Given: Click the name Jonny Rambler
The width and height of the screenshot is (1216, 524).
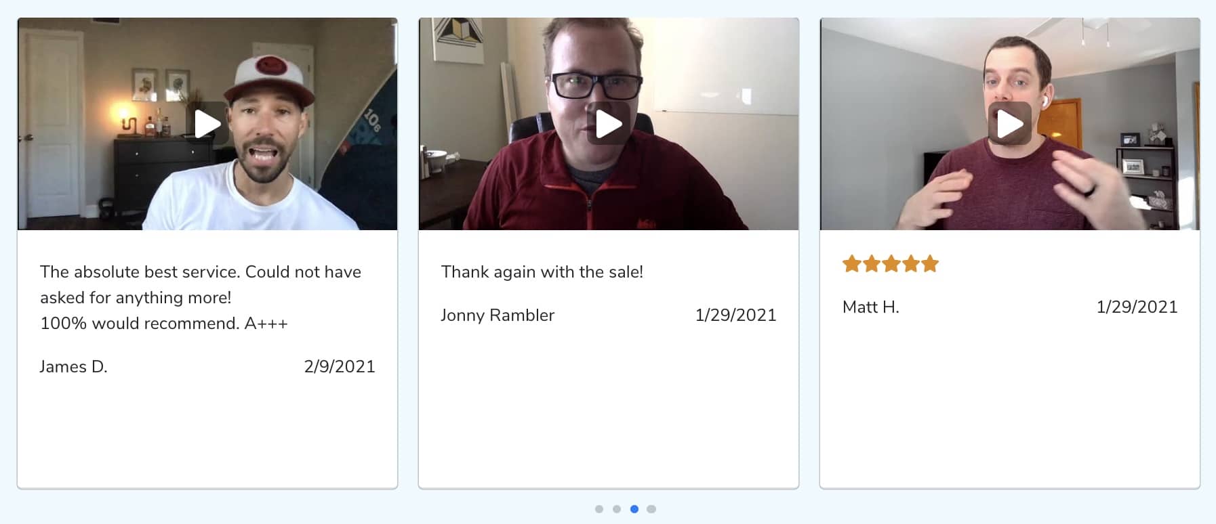Looking at the screenshot, I should coord(498,315).
